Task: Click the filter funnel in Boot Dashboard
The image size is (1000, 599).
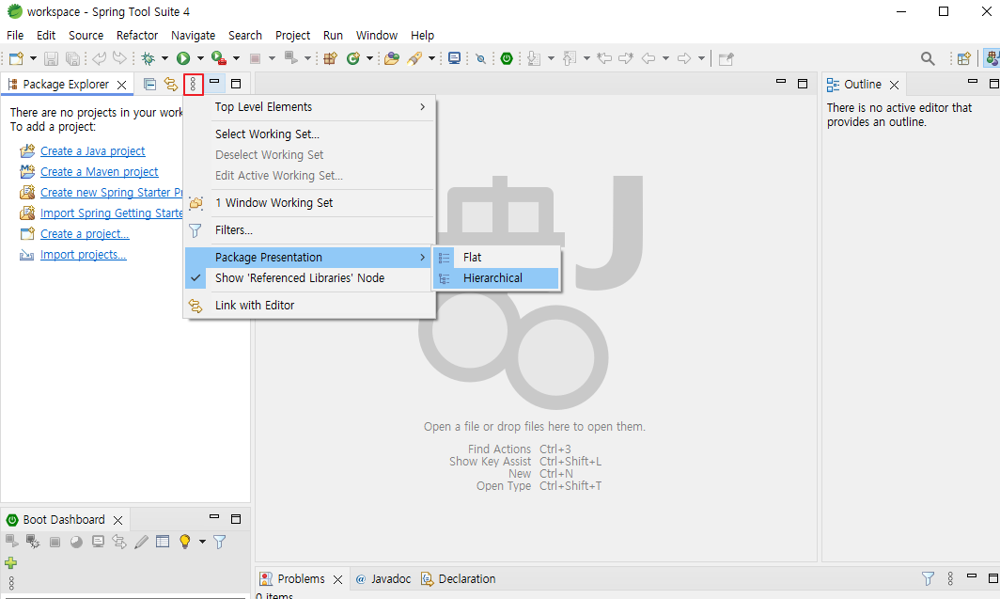Action: [219, 542]
